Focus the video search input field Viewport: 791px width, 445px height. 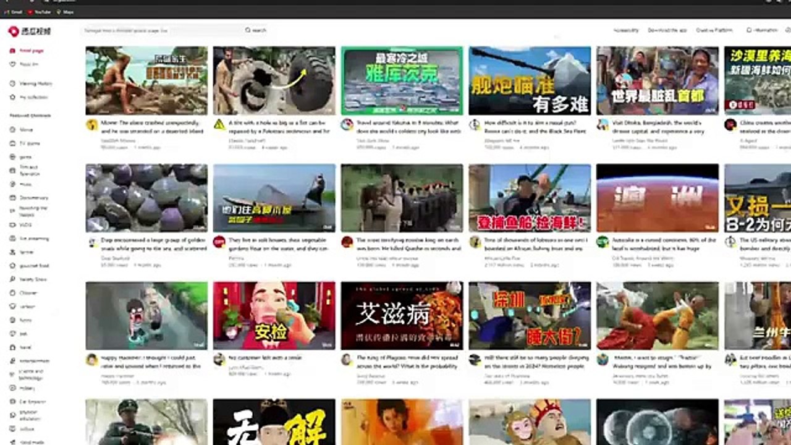click(162, 30)
